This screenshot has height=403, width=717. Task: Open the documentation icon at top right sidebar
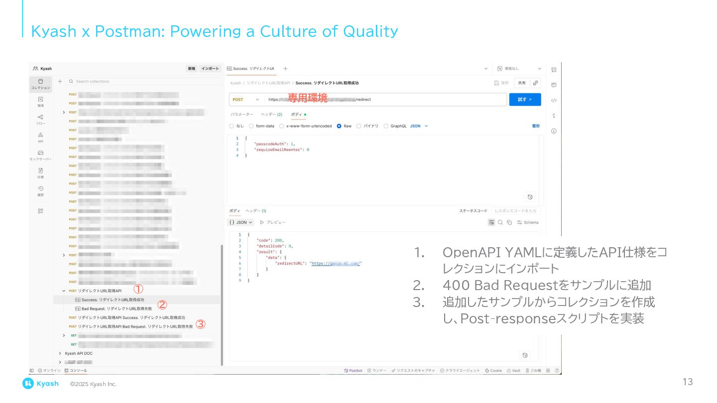click(x=554, y=70)
